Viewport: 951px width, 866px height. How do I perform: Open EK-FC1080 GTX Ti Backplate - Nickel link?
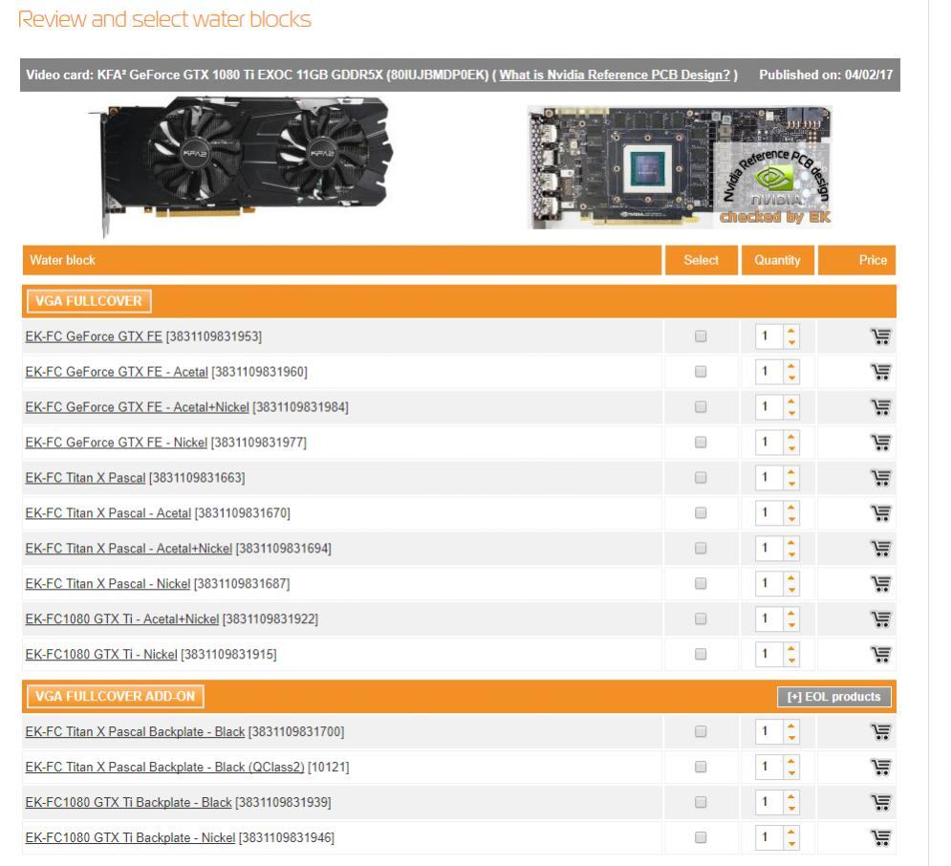pyautogui.click(x=130, y=837)
